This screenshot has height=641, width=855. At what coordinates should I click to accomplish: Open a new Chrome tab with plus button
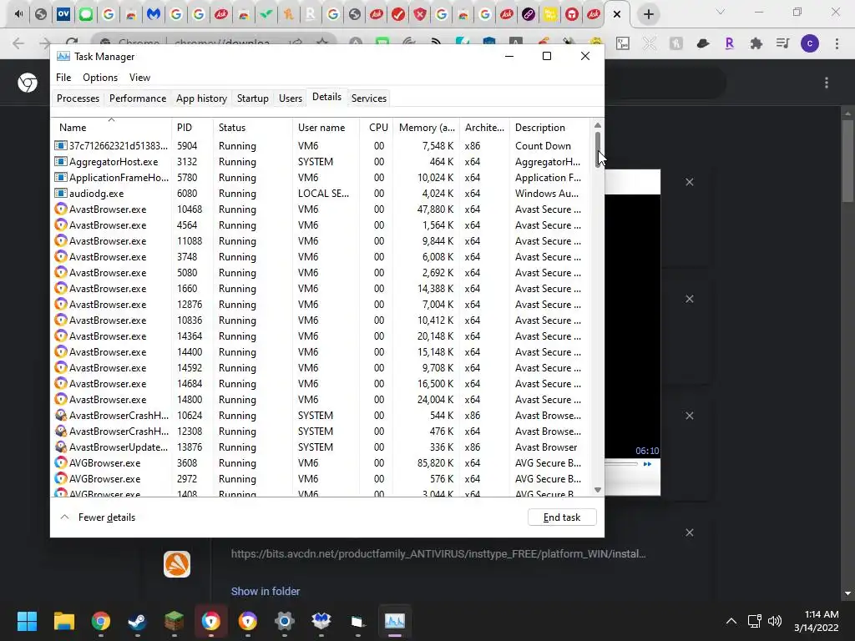pos(648,14)
